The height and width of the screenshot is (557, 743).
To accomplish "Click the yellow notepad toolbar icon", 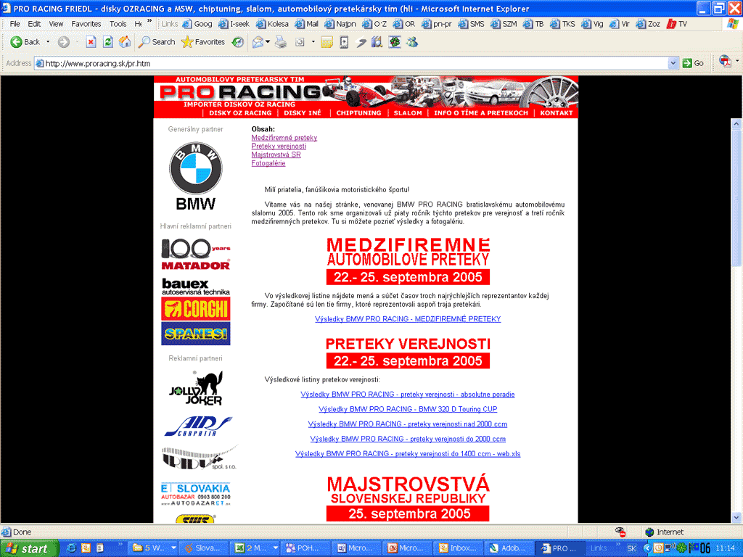I will (x=327, y=42).
